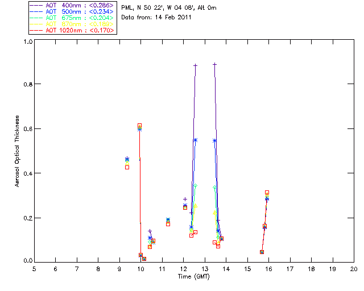This screenshot has height=291, width=364.
Task: Click the x-axis tick label '19'
Action: [x=333, y=269]
